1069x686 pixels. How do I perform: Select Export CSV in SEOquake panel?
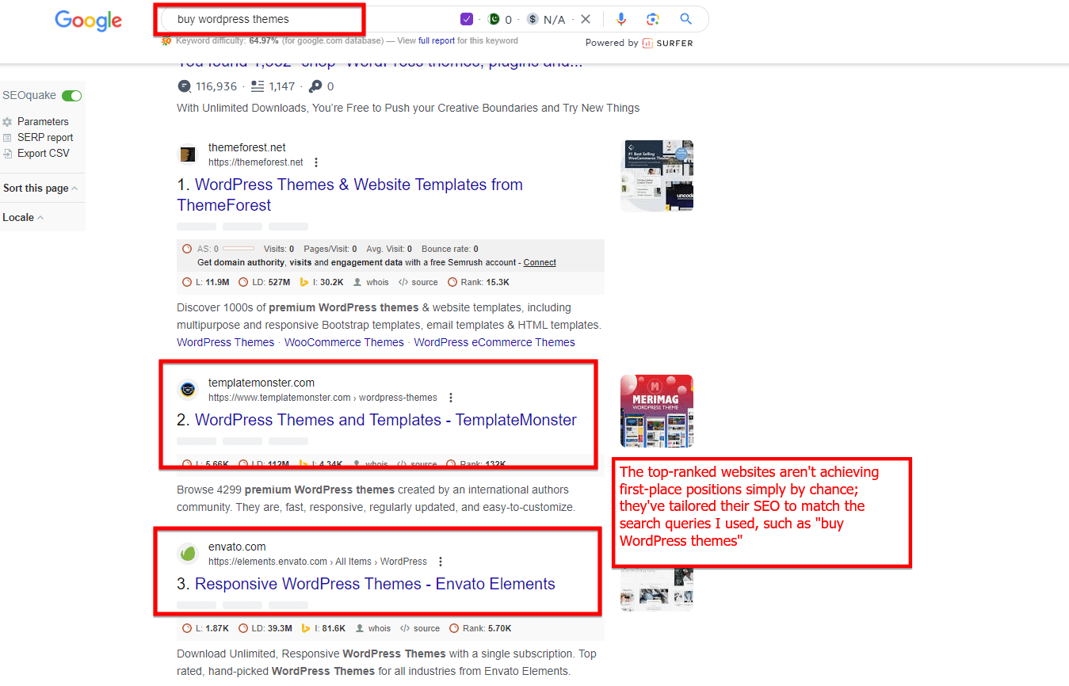(43, 153)
